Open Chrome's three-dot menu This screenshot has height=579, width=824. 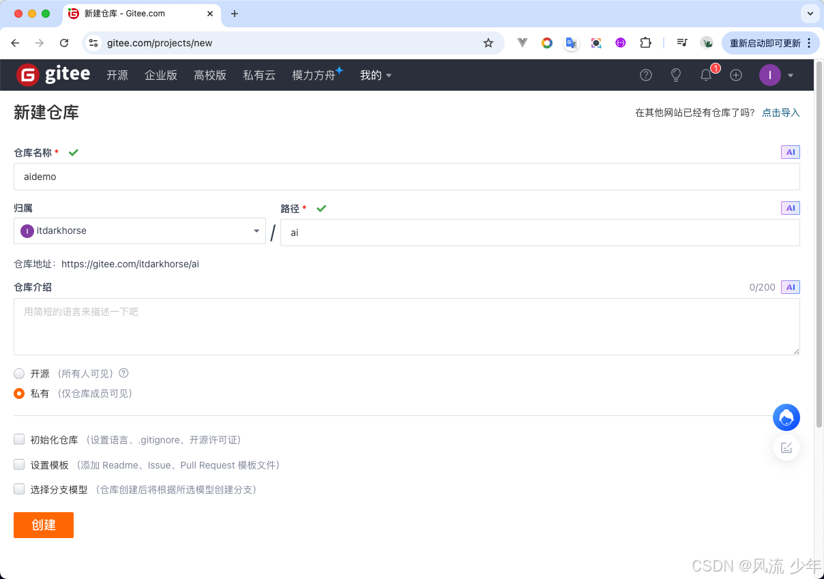point(809,43)
